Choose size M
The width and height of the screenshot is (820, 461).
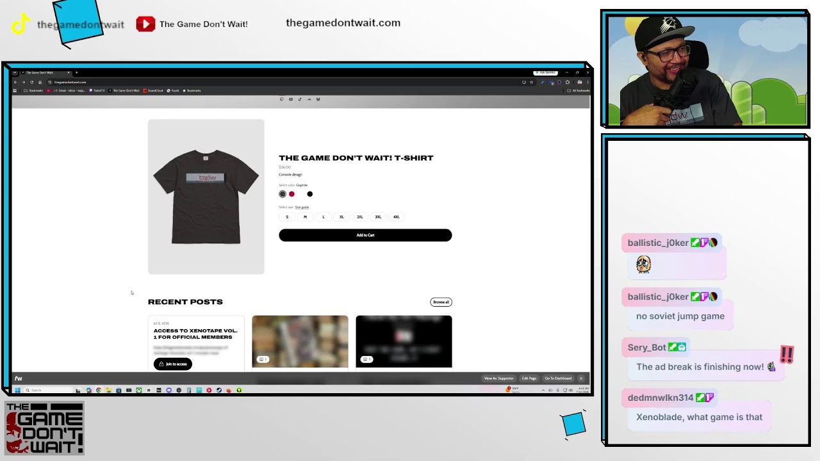tap(305, 217)
